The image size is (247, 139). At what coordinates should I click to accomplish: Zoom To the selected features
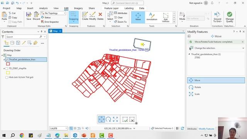(120, 22)
